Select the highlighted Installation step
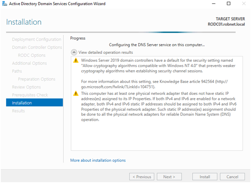 tap(34, 102)
